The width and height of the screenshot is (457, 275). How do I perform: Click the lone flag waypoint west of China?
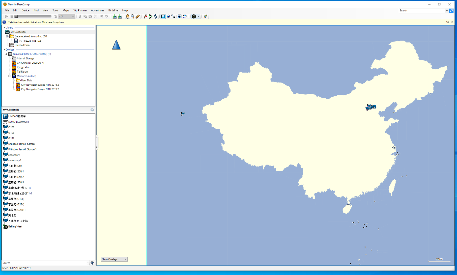183,114
